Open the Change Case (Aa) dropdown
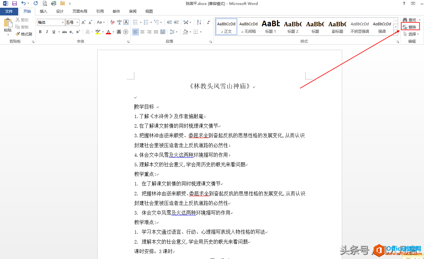This screenshot has height=259, width=424. point(101,23)
